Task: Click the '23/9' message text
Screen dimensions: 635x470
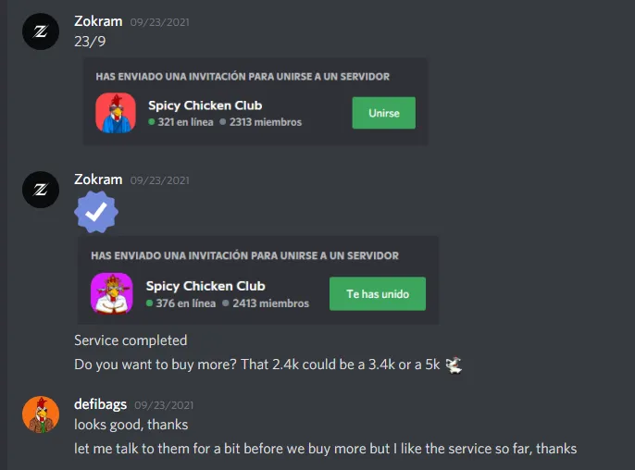Action: click(x=90, y=42)
